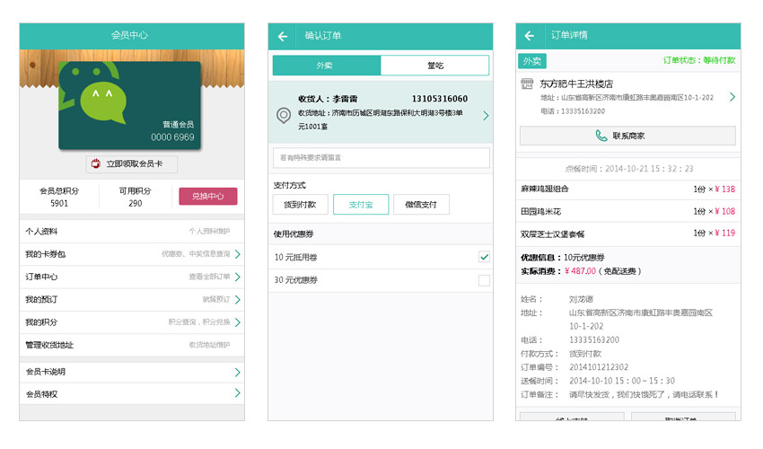Go back from 订单详情 screen

[x=530, y=37]
